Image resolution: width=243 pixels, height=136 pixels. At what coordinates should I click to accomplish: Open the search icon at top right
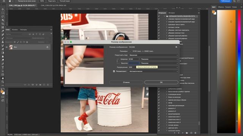pyautogui.click(x=235, y=1)
